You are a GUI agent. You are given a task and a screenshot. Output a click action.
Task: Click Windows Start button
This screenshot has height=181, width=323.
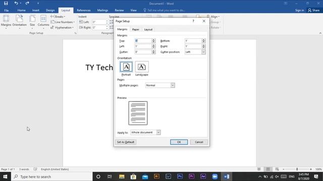point(5,176)
